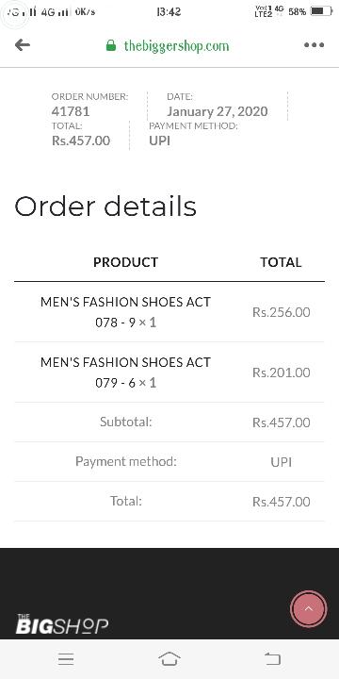Tap thebiggershop.com address bar
Screen dimensions: 339x679
(176, 46)
